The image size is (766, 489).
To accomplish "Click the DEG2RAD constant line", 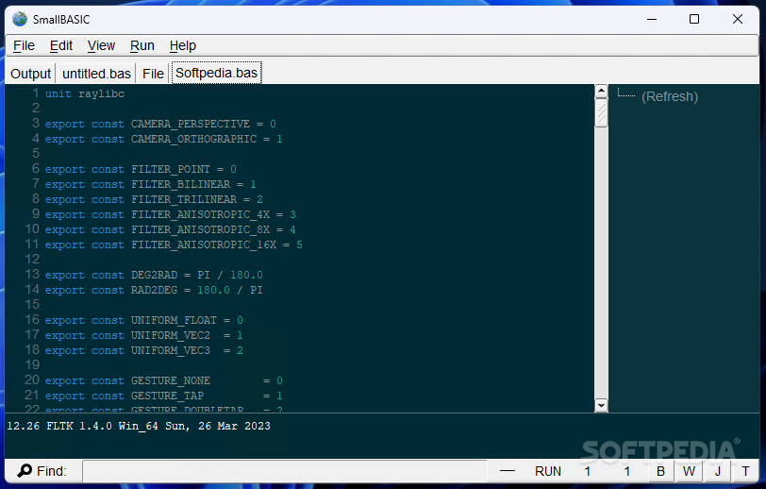I will pos(154,275).
